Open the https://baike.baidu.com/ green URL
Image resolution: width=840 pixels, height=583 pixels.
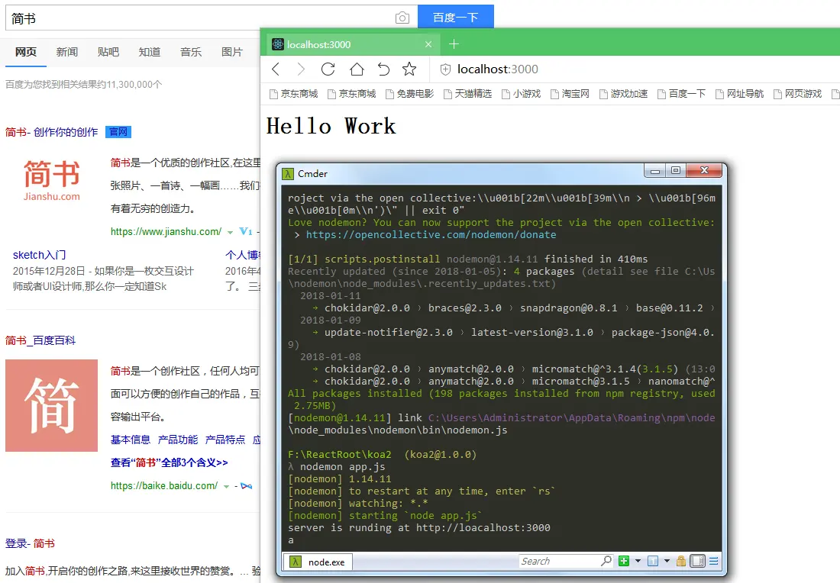[164, 485]
